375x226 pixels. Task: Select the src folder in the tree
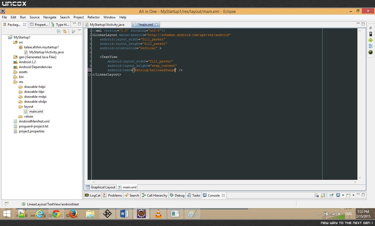click(x=21, y=42)
